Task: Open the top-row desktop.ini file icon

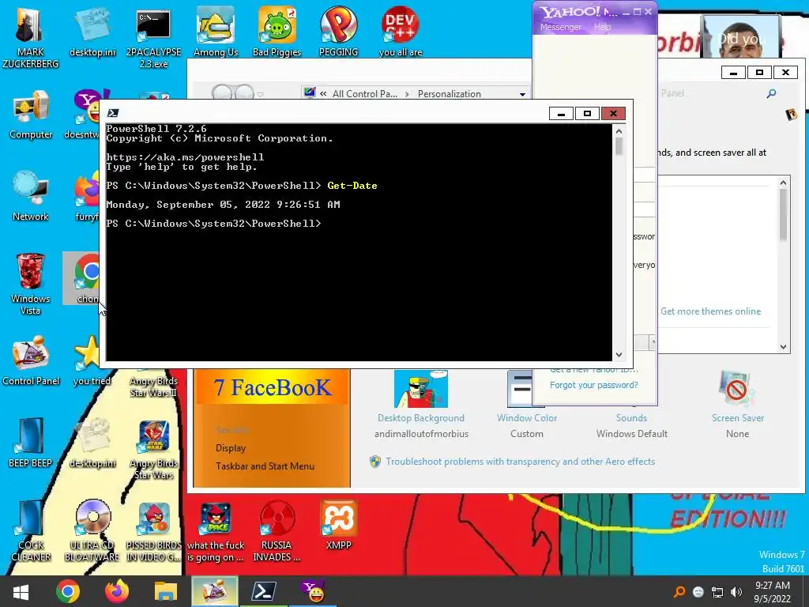Action: click(x=93, y=32)
